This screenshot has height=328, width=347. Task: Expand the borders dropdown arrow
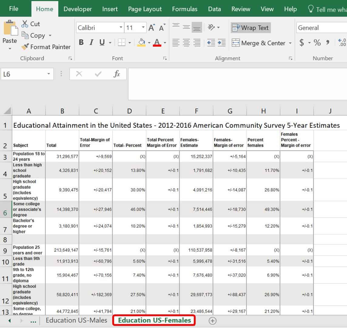(130, 42)
